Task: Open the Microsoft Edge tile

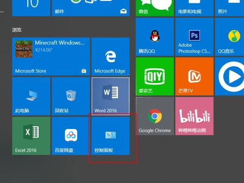Action: point(111,57)
